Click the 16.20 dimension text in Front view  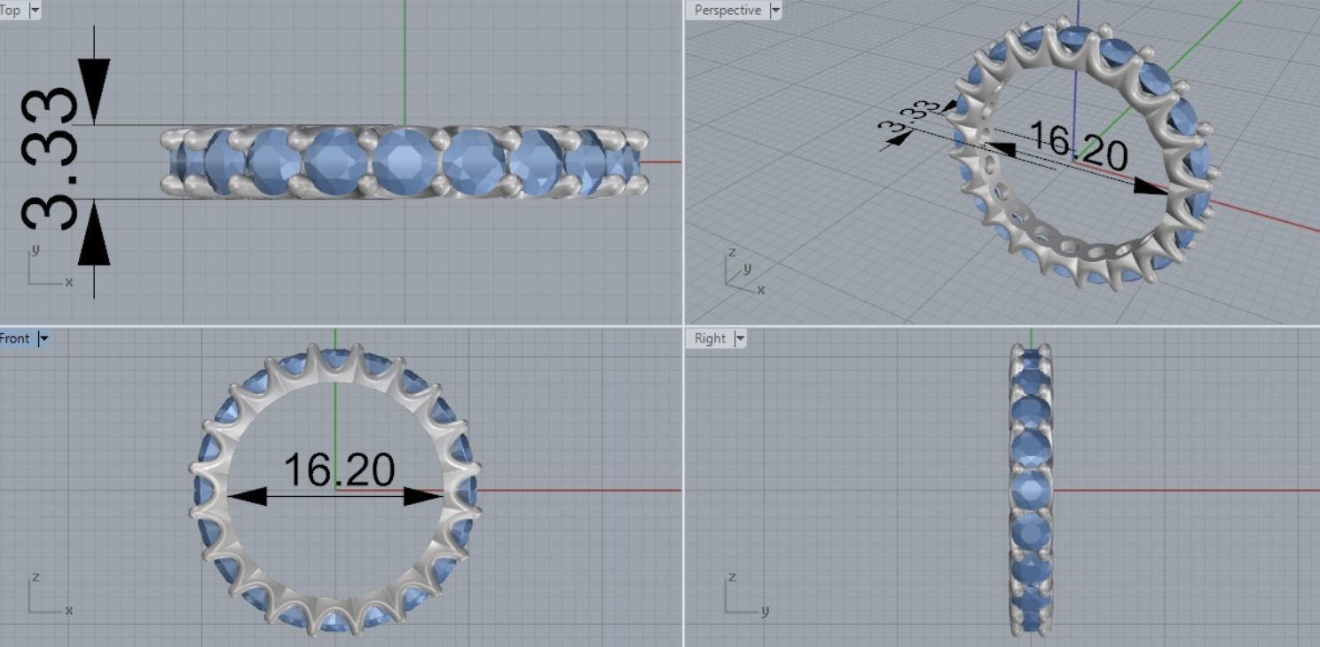(x=339, y=469)
